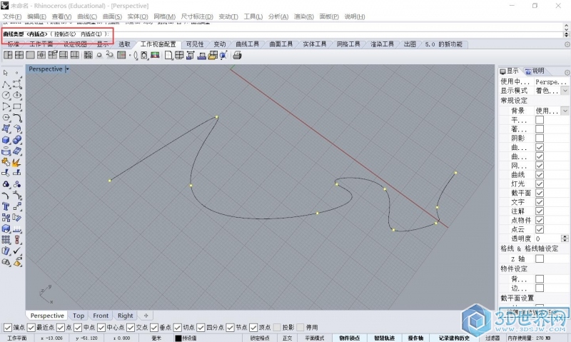Toggle 端点 end point osnap checkbox
Screen dimensions: 571x342
(x=7, y=328)
